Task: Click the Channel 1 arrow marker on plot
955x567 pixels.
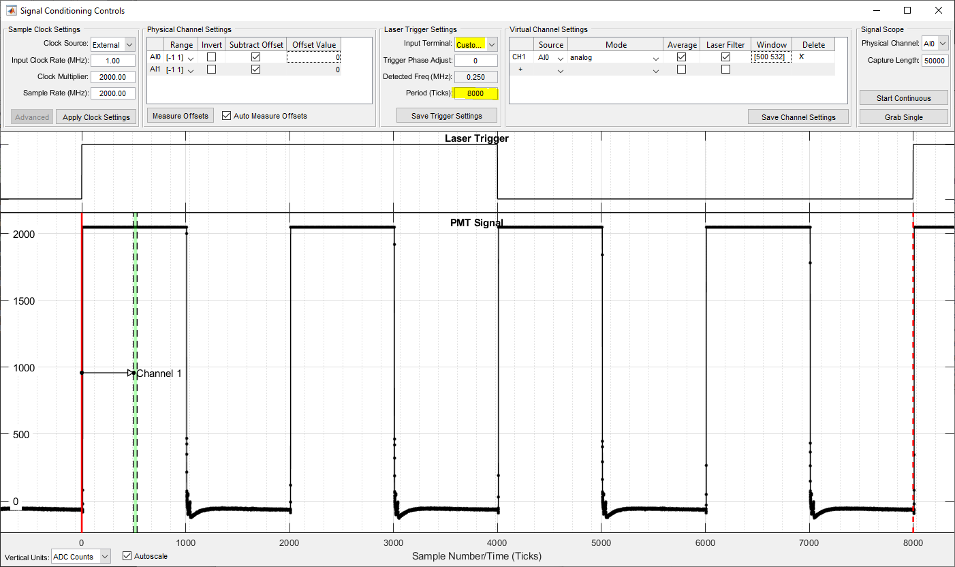Action: pyautogui.click(x=131, y=373)
